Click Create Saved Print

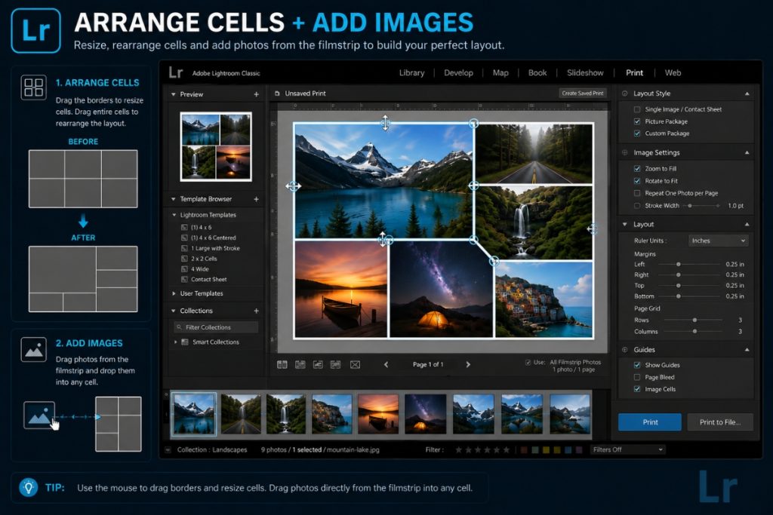582,93
